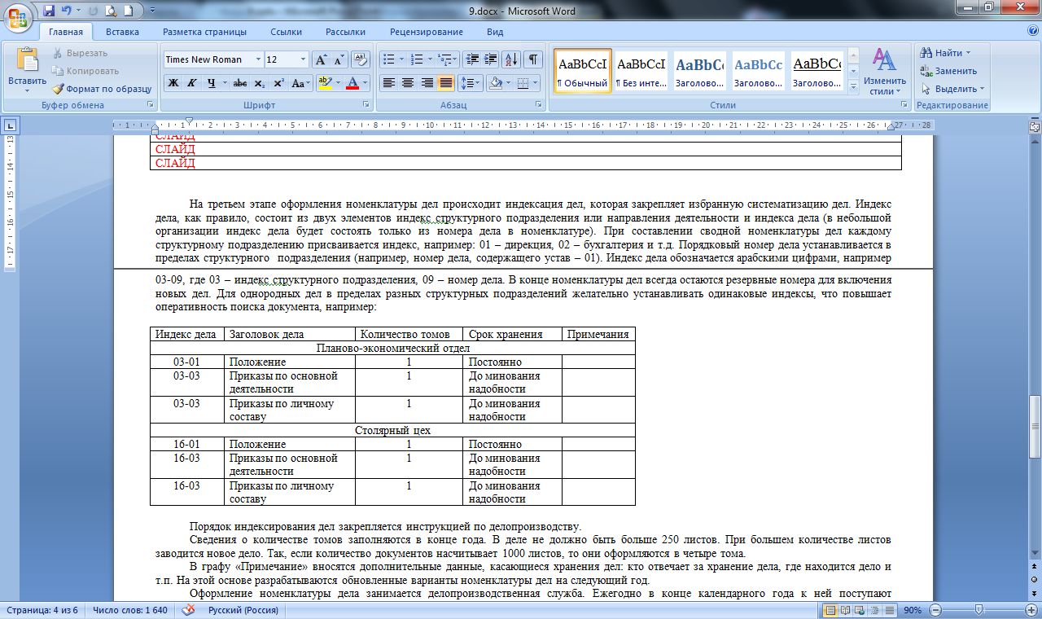
Task: Activate Формат по образцу painter
Action: pos(102,89)
